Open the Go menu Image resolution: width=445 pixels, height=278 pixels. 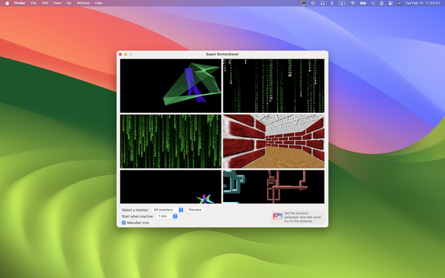pyautogui.click(x=69, y=3)
